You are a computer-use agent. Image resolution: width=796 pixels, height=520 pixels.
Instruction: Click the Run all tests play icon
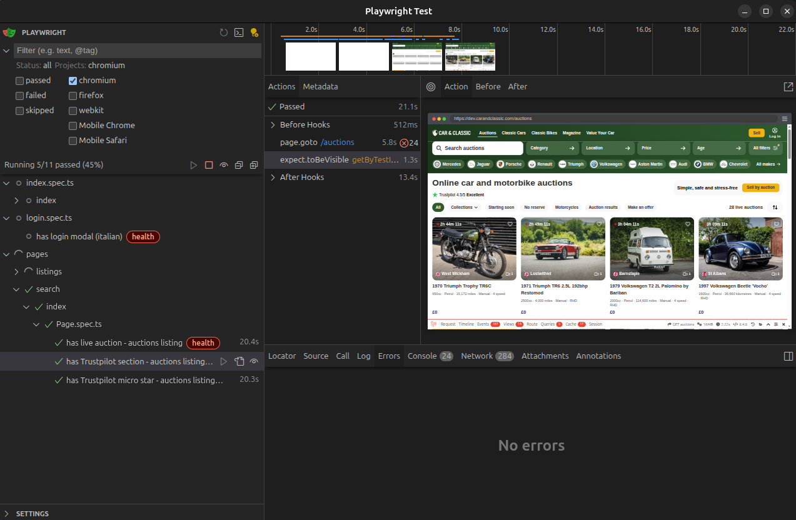(x=194, y=165)
